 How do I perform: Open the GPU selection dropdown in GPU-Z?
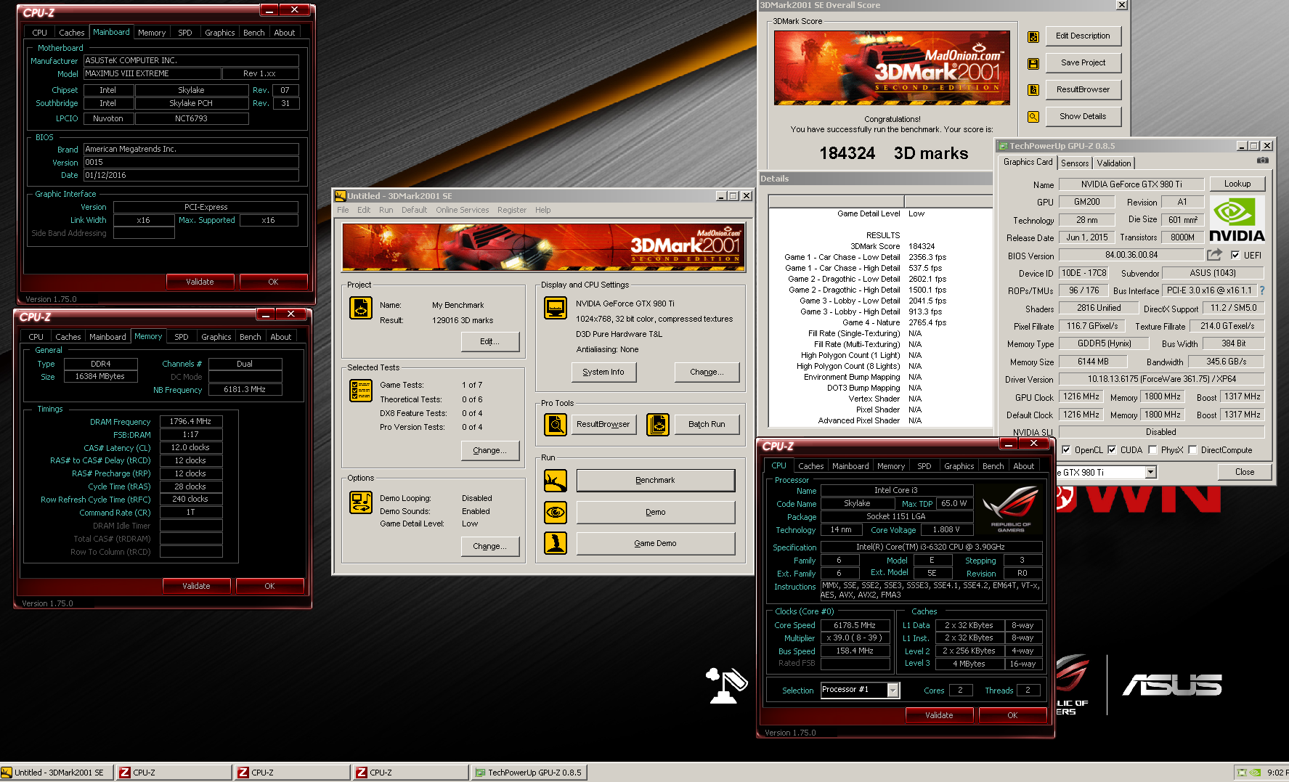pos(1150,473)
